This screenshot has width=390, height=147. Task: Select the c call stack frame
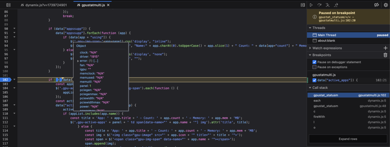(348, 111)
